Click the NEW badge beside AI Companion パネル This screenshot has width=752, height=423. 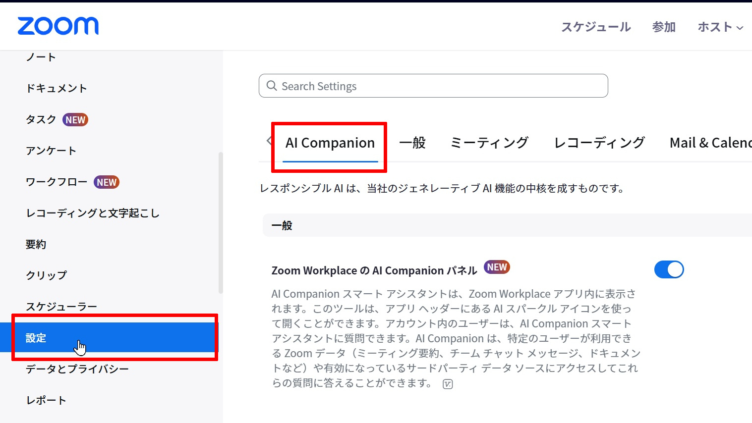(497, 267)
